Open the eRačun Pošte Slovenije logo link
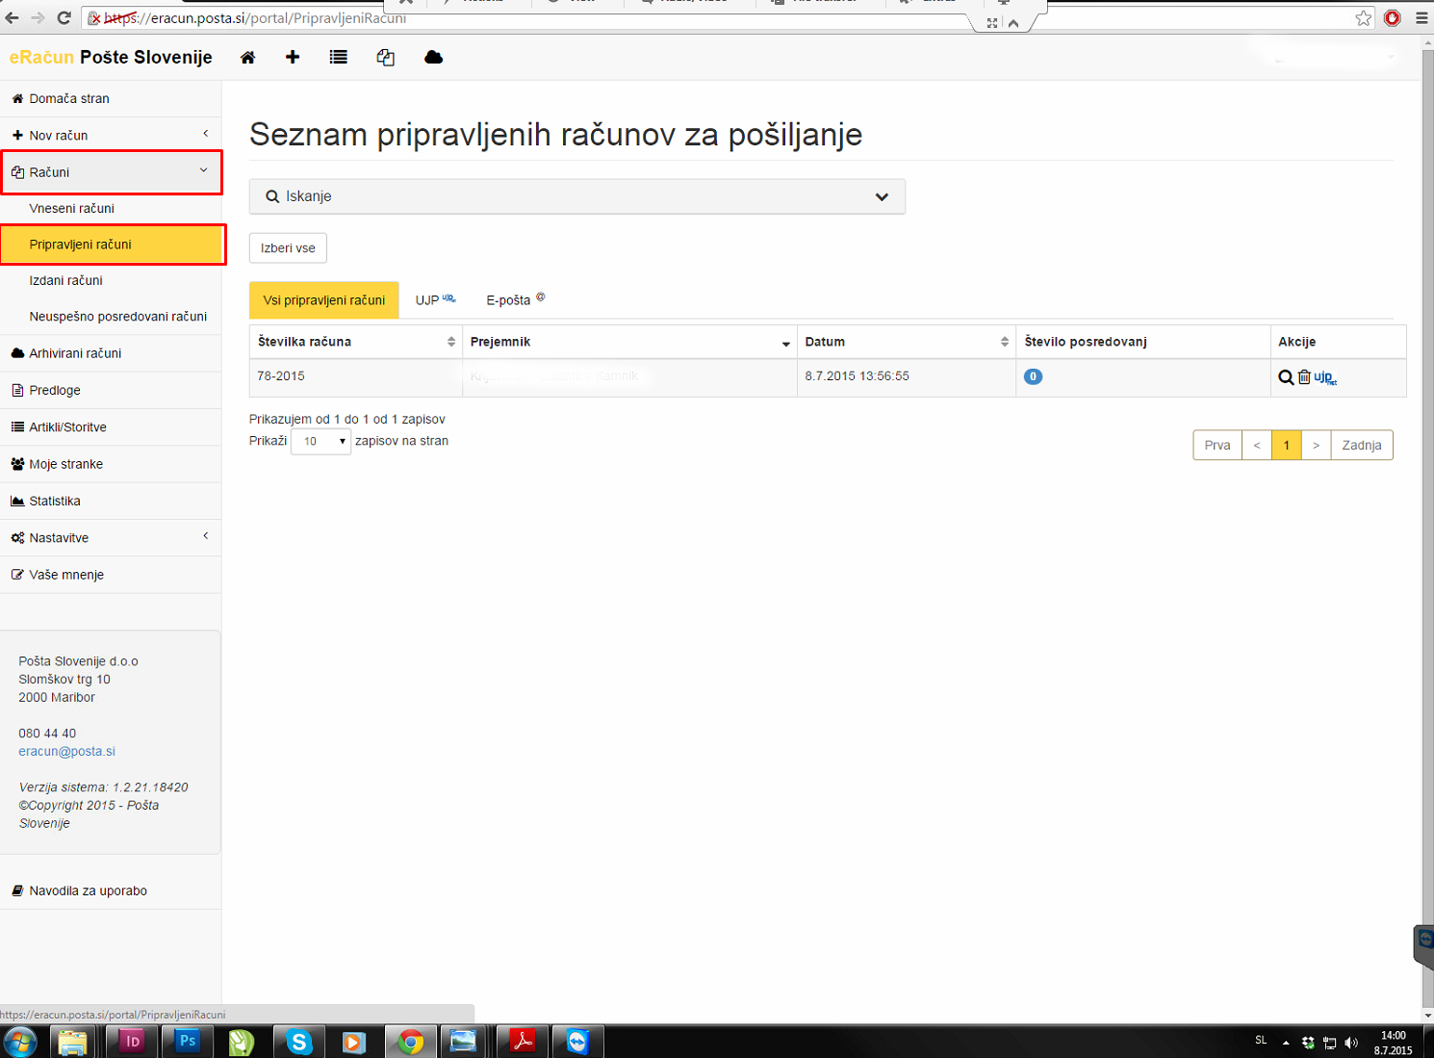 pos(111,57)
